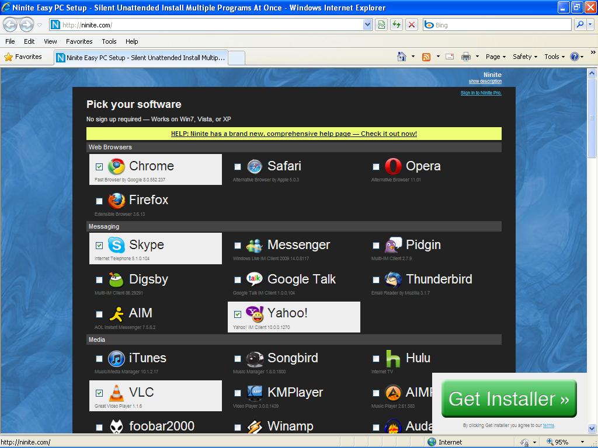Click the VLC traffic cone icon
This screenshot has height=448, width=598.
(x=116, y=393)
